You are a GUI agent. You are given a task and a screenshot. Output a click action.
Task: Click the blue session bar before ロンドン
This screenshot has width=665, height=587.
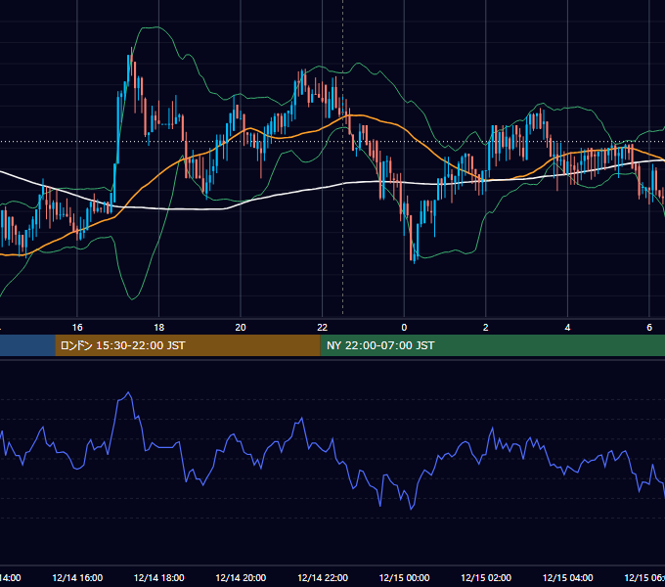point(27,345)
